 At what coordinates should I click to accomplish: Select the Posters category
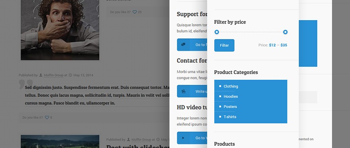(x=230, y=107)
